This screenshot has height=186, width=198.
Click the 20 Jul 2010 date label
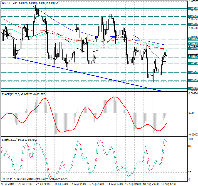click(x=7, y=184)
